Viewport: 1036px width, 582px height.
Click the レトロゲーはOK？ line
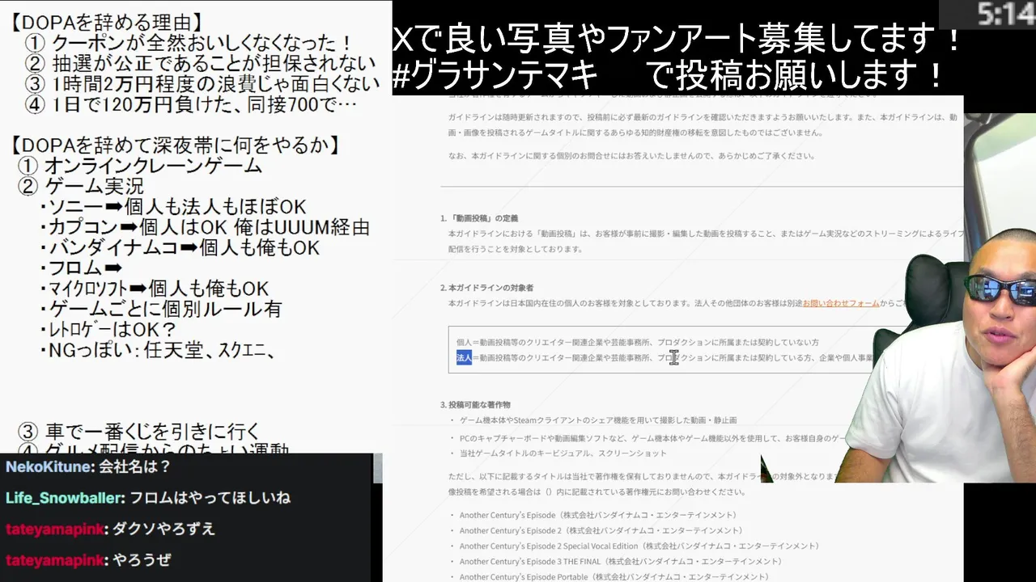(x=107, y=330)
